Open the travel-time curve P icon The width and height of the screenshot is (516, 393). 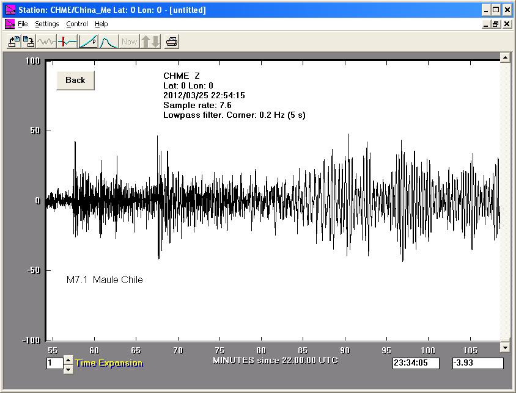88,41
